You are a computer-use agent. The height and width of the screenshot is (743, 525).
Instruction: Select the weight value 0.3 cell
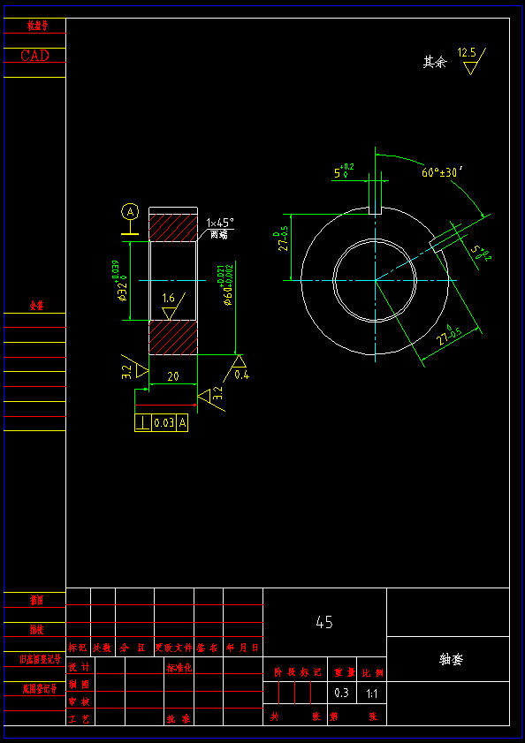(342, 694)
